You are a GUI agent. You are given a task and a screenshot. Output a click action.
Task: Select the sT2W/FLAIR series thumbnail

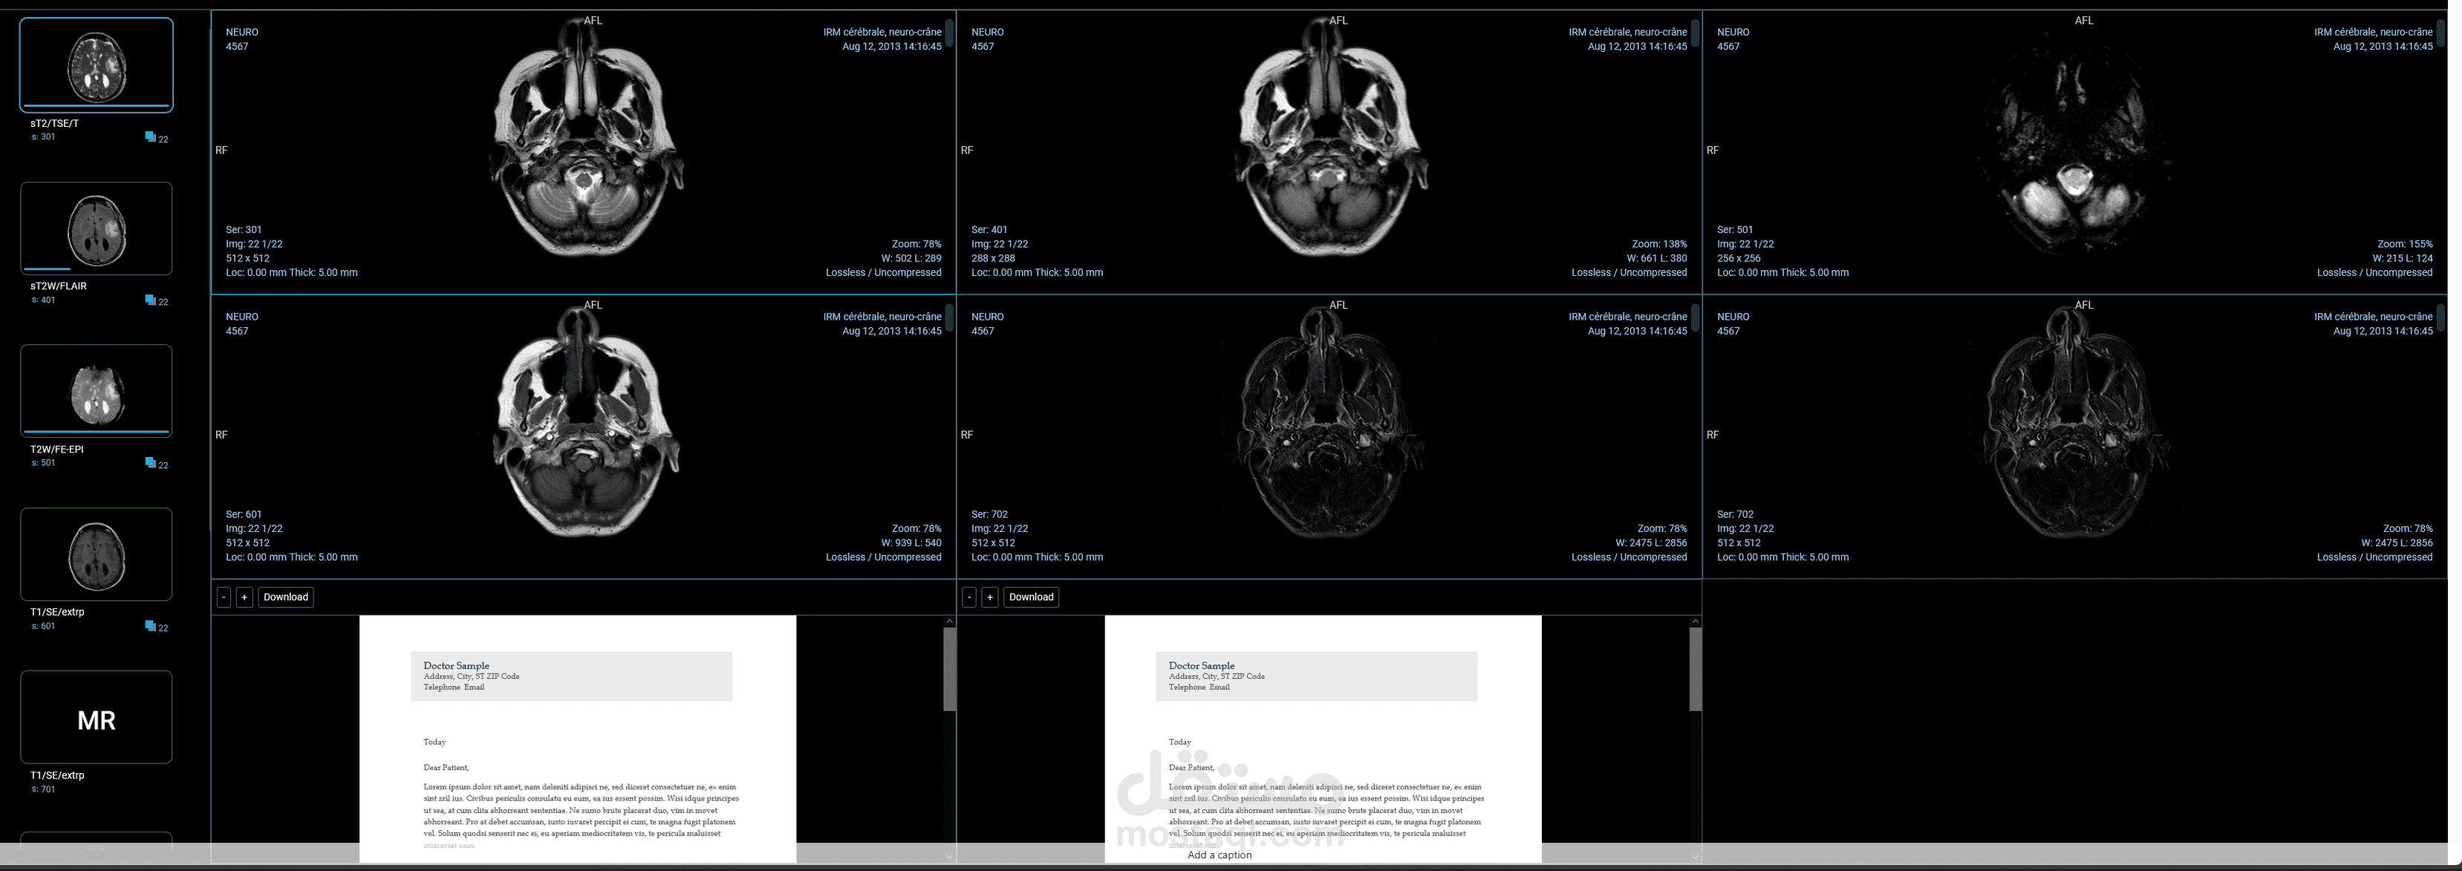click(97, 229)
